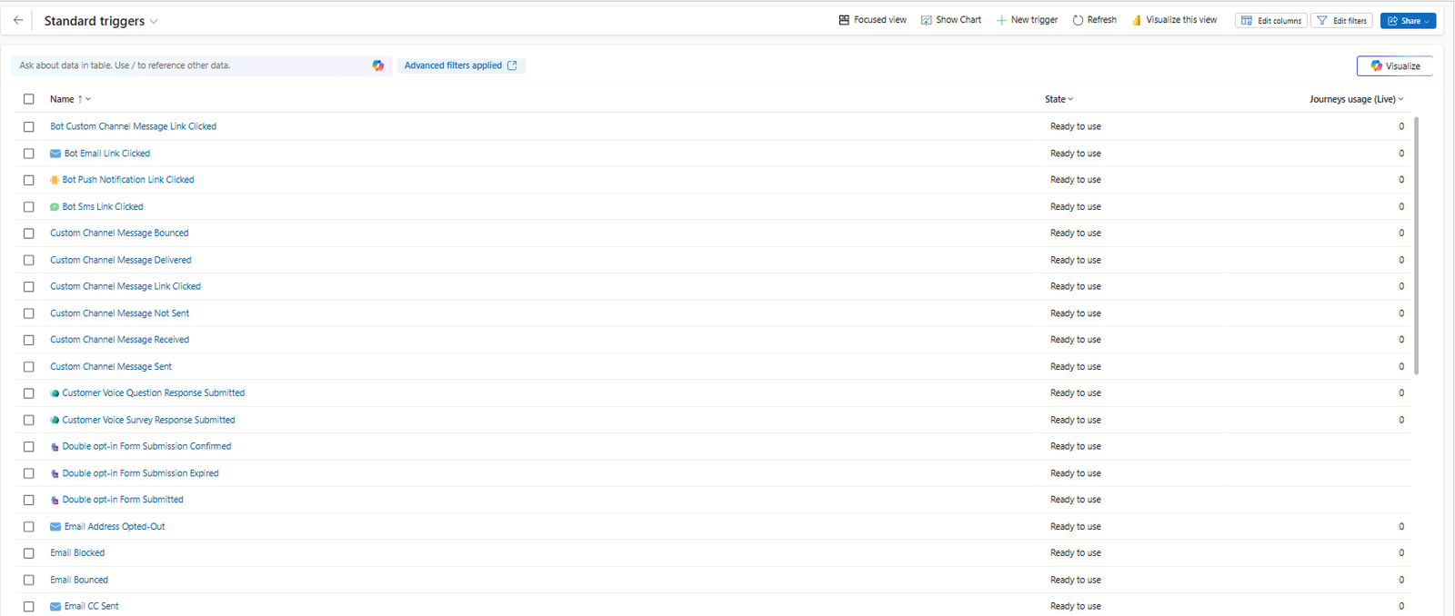Open the Name column header menu
This screenshot has width=1455, height=616.
tap(70, 99)
